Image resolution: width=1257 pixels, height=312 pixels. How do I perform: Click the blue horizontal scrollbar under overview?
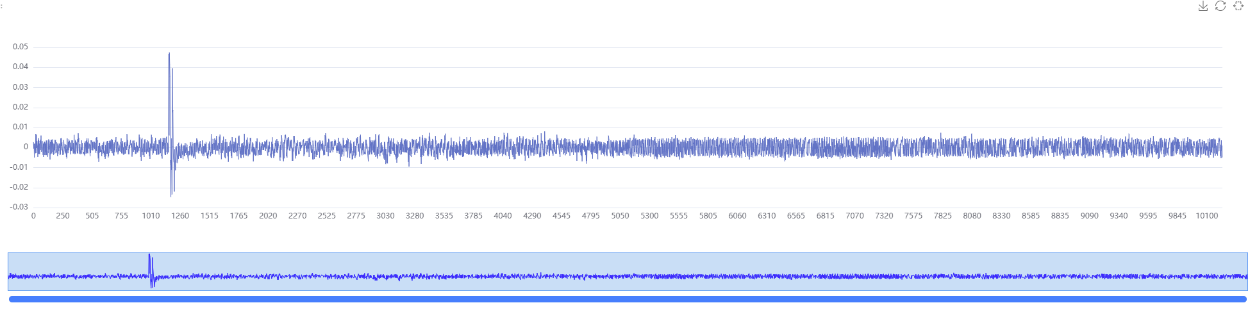628,299
